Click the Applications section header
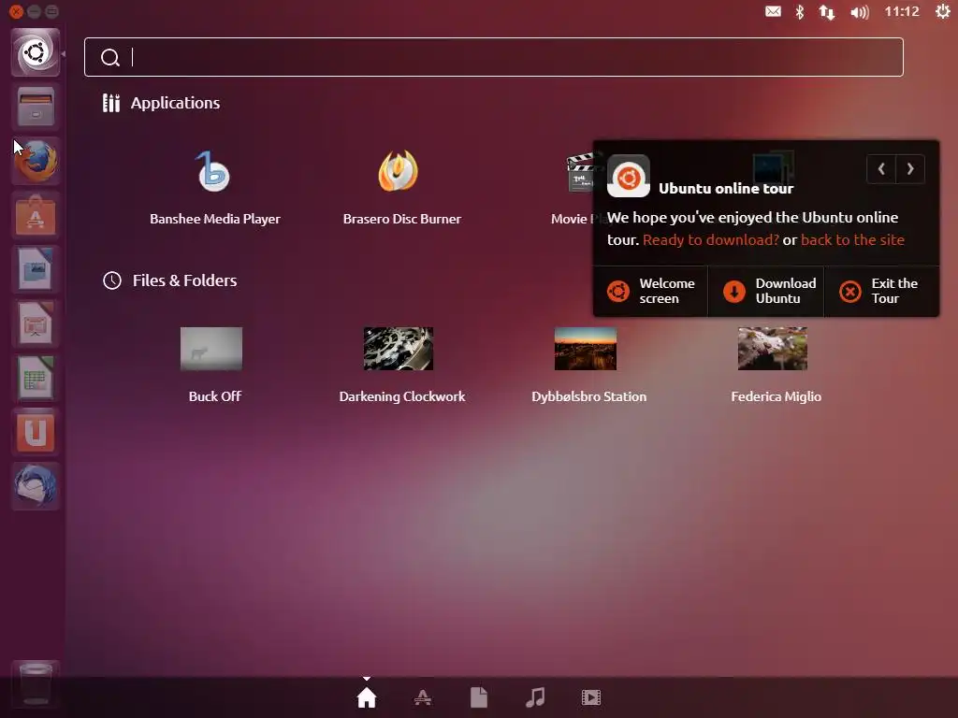The height and width of the screenshot is (718, 958). pyautogui.click(x=161, y=103)
